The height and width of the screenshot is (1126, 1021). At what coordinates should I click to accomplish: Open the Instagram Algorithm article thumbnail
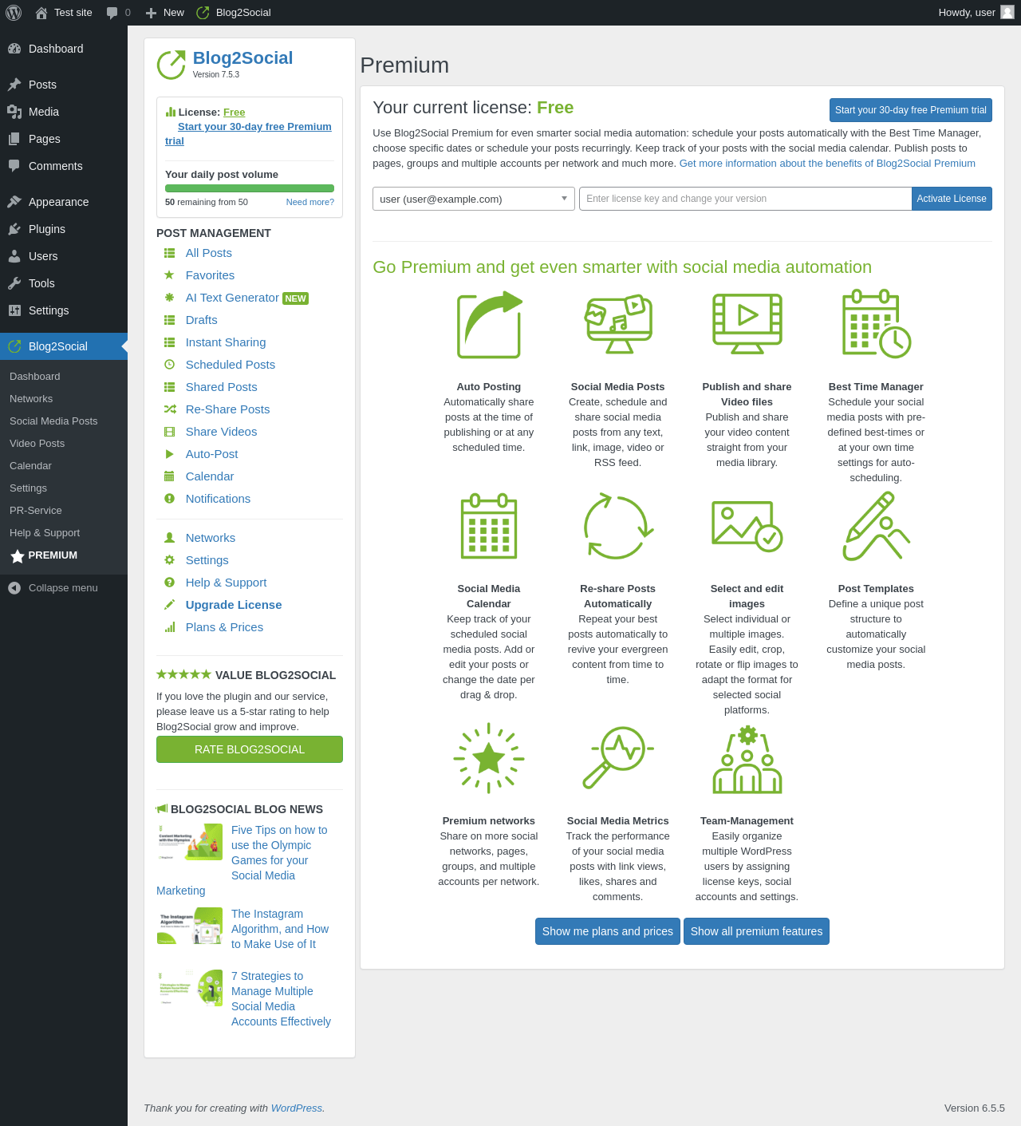point(190,926)
